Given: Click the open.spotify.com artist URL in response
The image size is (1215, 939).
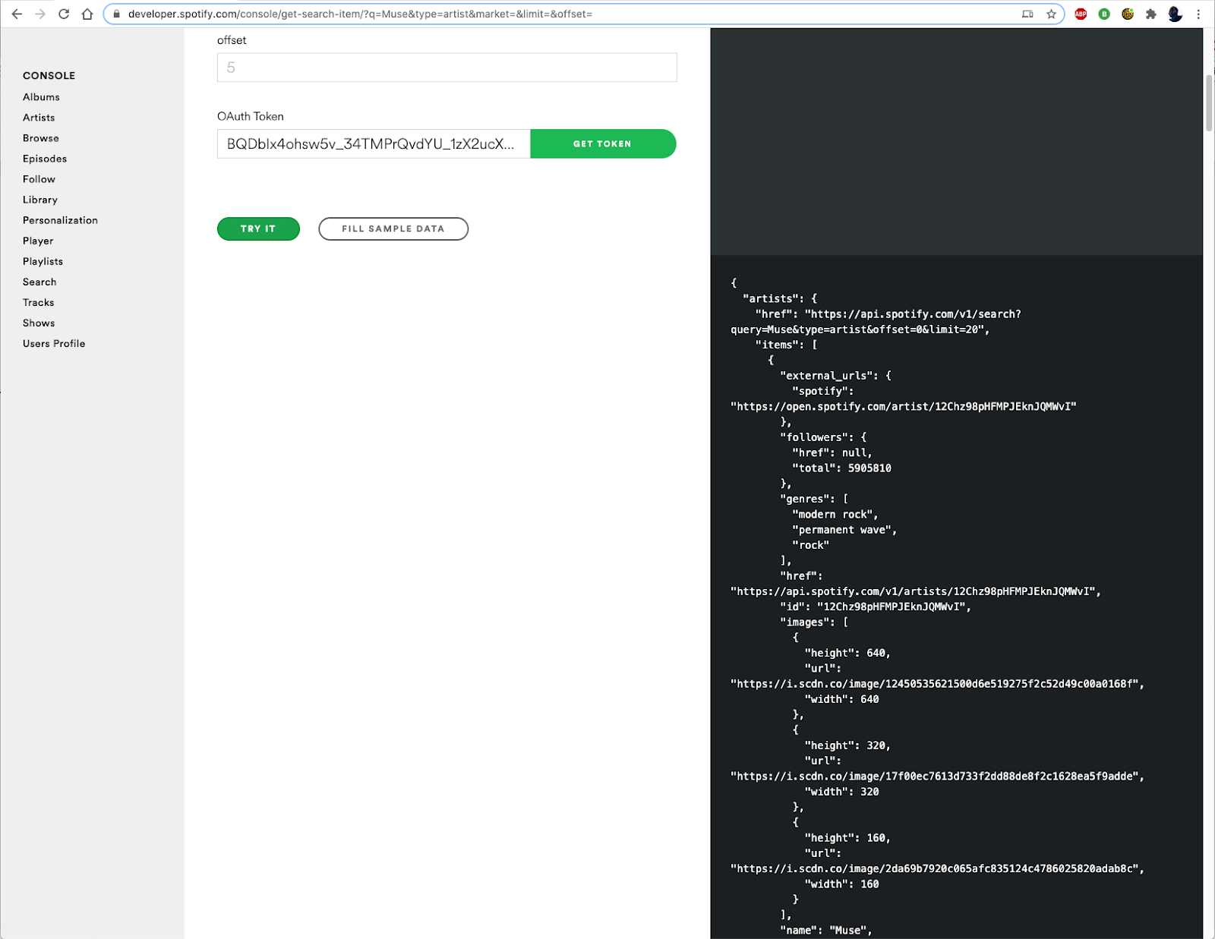Looking at the screenshot, I should click(x=903, y=406).
